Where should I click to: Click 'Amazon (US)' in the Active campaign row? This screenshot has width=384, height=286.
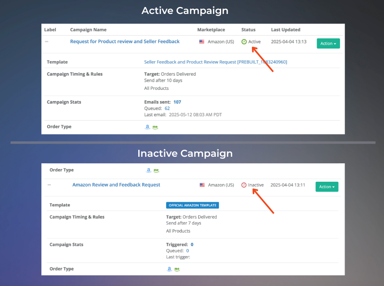point(221,41)
